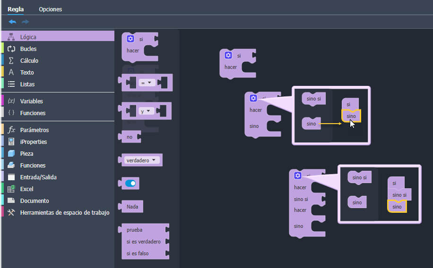433x268 pixels.
Task: Select the Listas list icon
Action: tap(11, 84)
